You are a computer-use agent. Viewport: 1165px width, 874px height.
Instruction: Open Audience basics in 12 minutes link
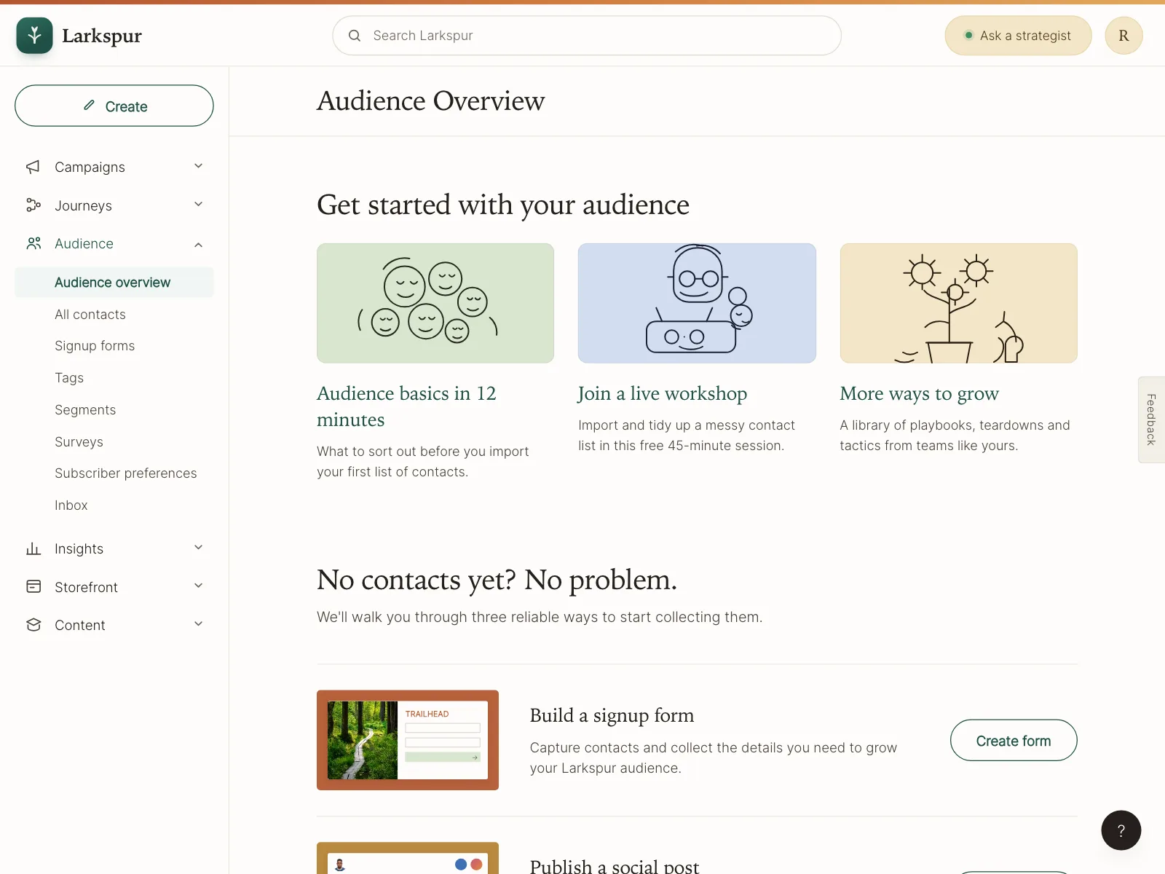[x=406, y=406]
